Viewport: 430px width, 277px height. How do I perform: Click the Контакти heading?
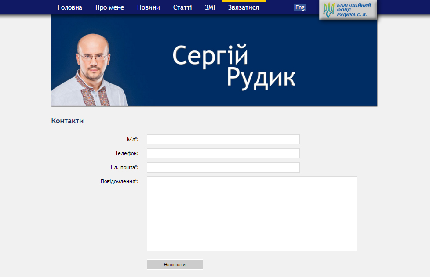(x=67, y=121)
